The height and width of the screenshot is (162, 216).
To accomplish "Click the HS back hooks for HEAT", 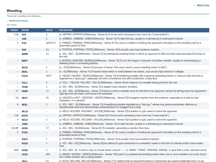I will pos(47,98).
